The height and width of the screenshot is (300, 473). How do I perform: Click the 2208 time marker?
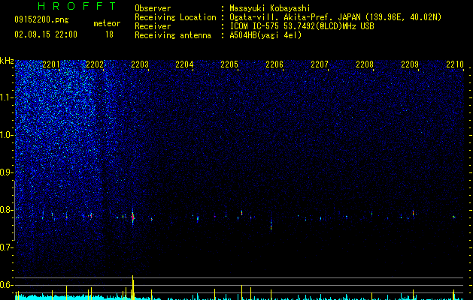365,64
